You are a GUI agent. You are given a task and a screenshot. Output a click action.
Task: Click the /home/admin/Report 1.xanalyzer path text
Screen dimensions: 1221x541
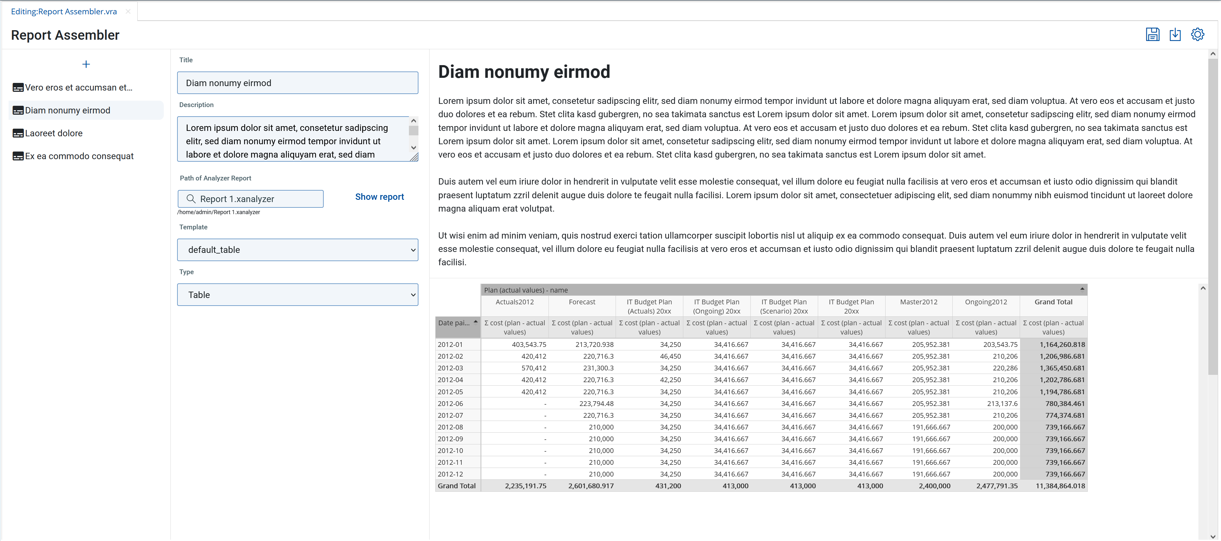point(218,212)
